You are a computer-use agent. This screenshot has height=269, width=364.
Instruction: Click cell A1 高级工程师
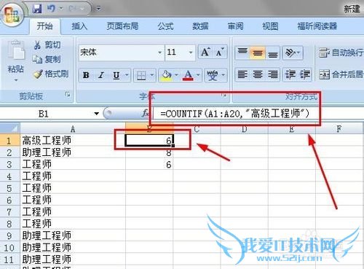click(73, 140)
